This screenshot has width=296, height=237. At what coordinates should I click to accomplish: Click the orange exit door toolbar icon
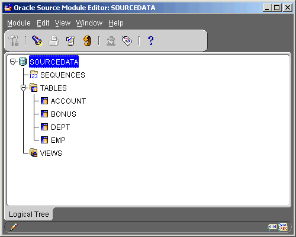click(87, 41)
